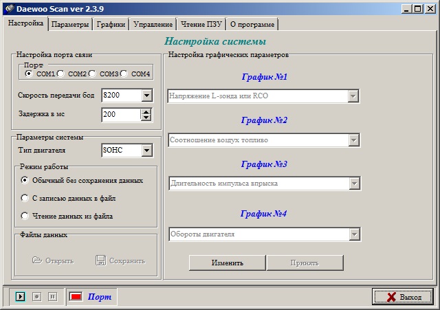
Task: Click the Изменить button
Action: [227, 263]
